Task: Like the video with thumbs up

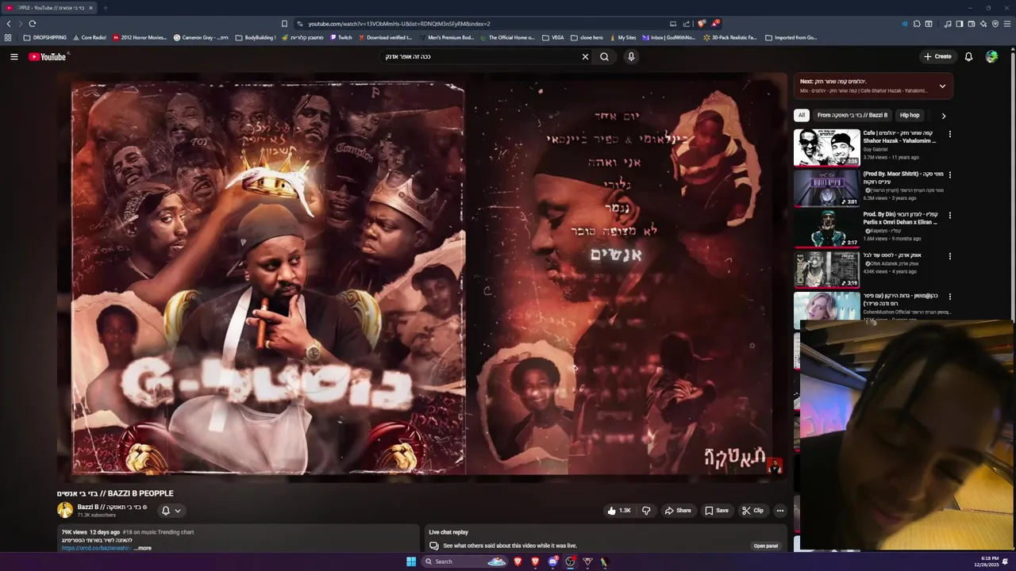Action: 618,511
